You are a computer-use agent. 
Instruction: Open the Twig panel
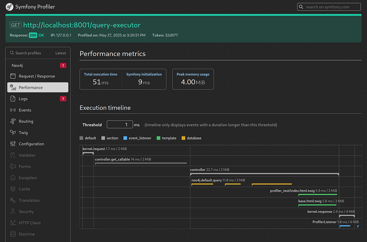38,132
